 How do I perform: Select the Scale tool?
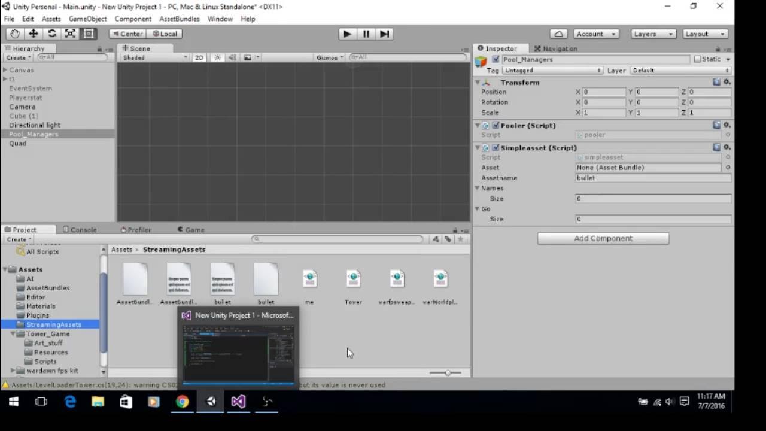pos(70,34)
